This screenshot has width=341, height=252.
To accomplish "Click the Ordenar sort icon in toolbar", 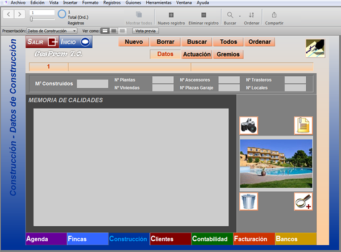I will pyautogui.click(x=251, y=15).
